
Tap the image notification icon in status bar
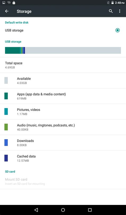(4, 3)
